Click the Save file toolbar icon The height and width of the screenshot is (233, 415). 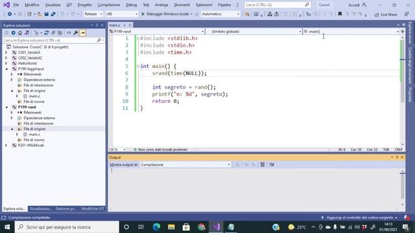coord(46,14)
